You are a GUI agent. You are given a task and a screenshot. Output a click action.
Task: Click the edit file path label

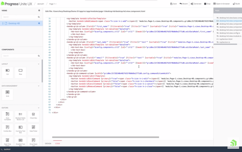coord(95,11)
